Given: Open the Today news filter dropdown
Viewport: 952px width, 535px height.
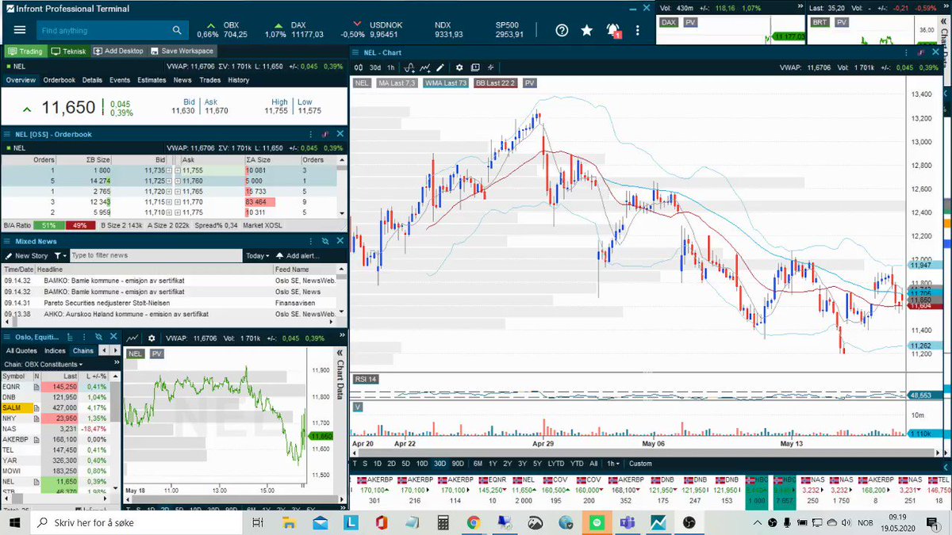Looking at the screenshot, I should tap(257, 256).
